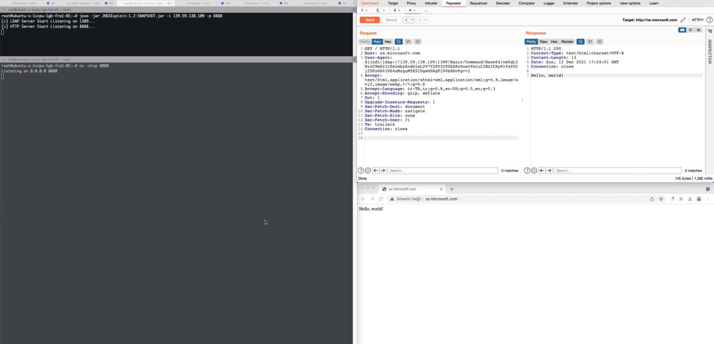This screenshot has width=714, height=344.
Task: Open the Decoder tab
Action: click(503, 2)
